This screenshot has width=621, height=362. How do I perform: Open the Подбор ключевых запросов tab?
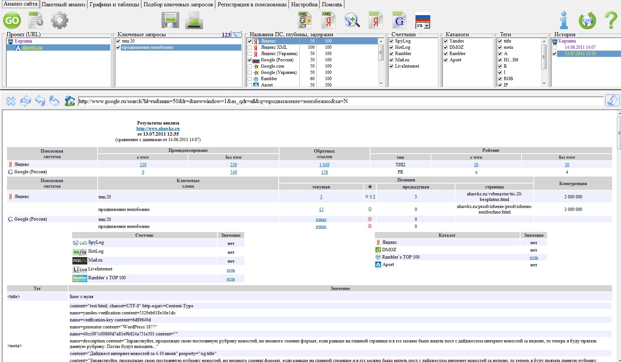coord(178,4)
